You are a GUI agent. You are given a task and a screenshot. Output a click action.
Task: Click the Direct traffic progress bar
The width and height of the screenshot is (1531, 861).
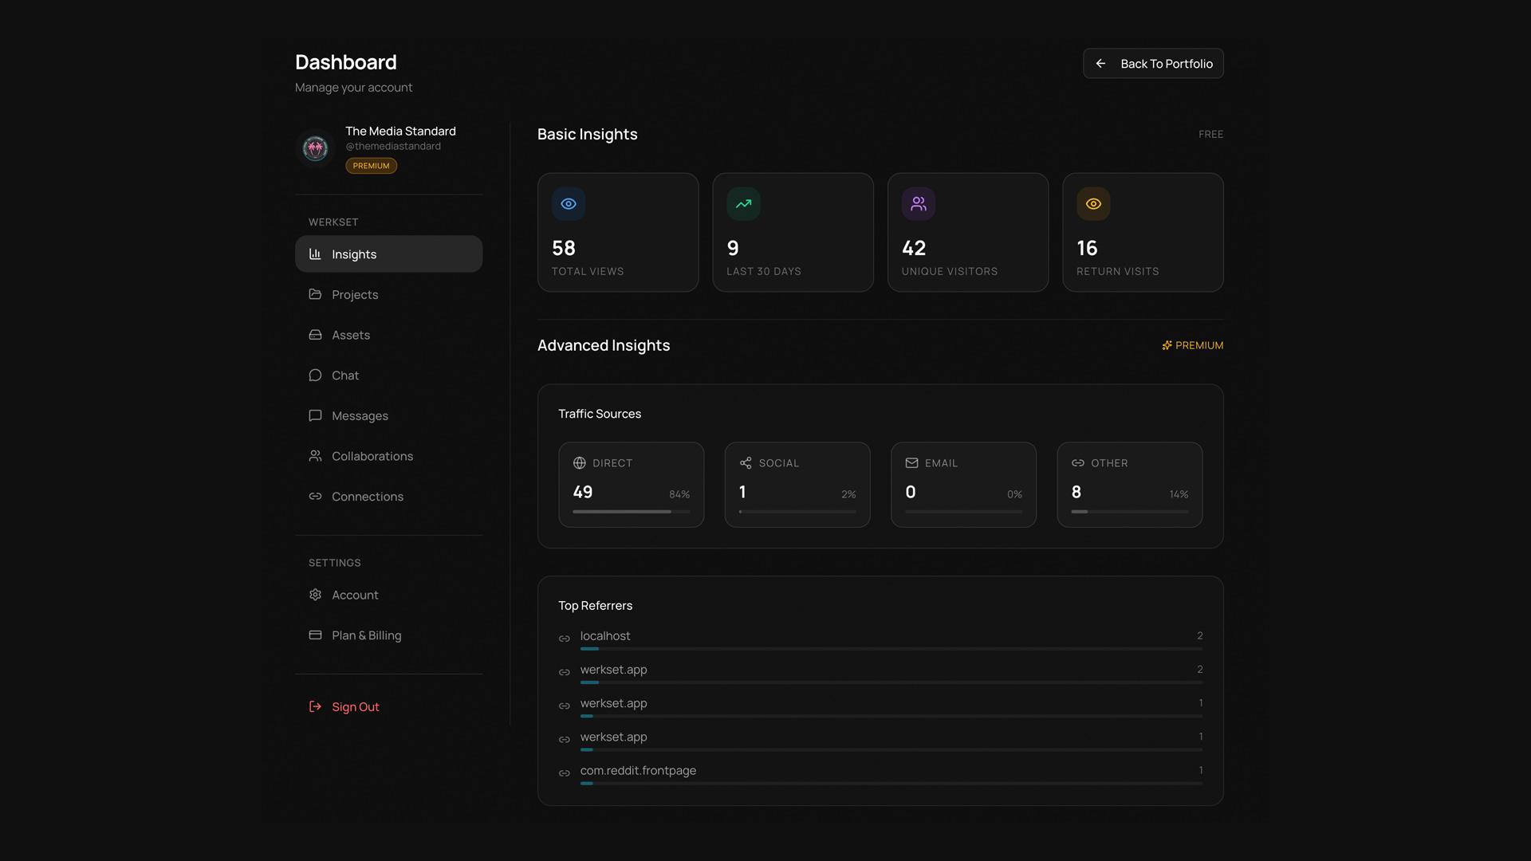point(631,511)
